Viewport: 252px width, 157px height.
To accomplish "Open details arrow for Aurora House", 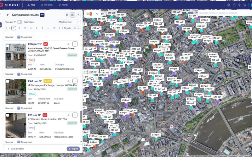I will [75, 44].
